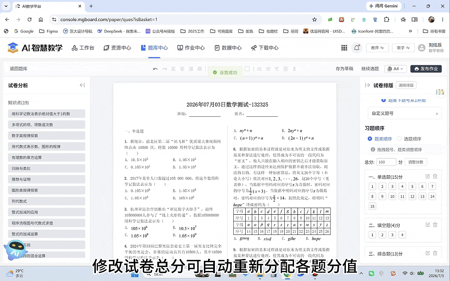Screen dimensions: 450x281
Task: Edit the 填空题 section
Action: (x=428, y=225)
